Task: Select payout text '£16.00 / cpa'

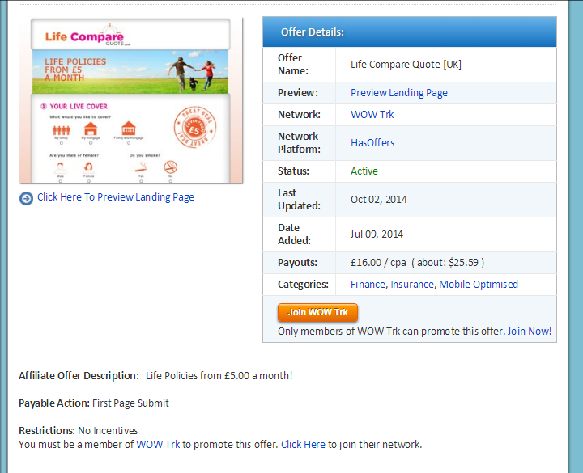Action: coord(378,263)
